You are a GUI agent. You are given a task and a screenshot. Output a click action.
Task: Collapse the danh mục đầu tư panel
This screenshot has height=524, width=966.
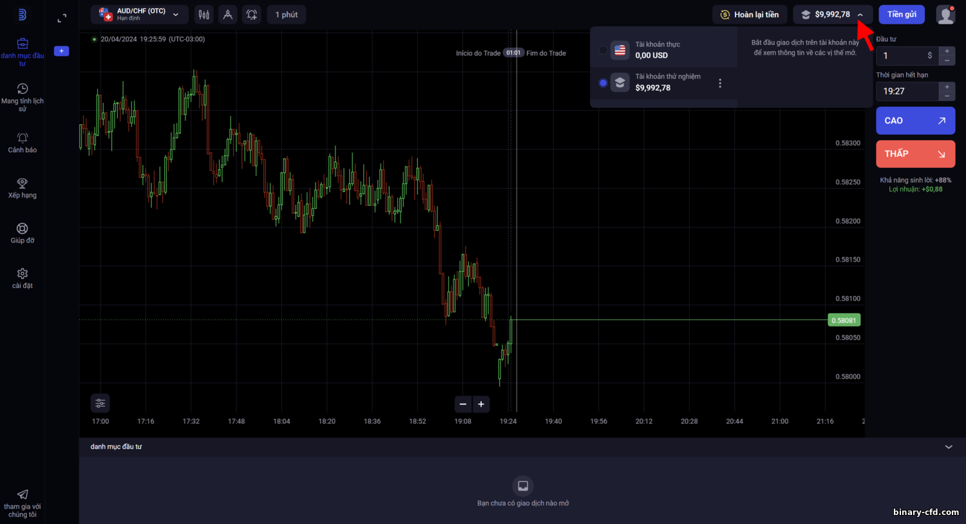coord(949,447)
